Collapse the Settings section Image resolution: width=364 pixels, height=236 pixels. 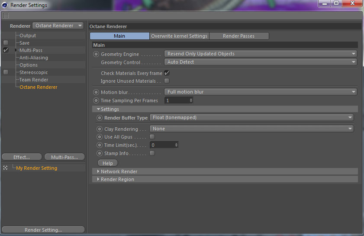[98, 109]
